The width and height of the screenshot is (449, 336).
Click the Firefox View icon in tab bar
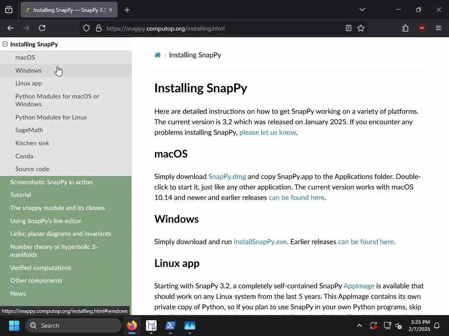point(9,10)
